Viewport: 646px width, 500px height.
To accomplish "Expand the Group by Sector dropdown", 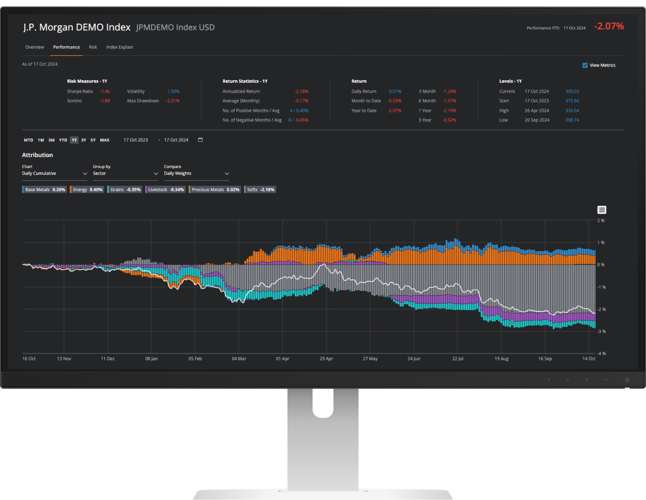I will [x=125, y=173].
